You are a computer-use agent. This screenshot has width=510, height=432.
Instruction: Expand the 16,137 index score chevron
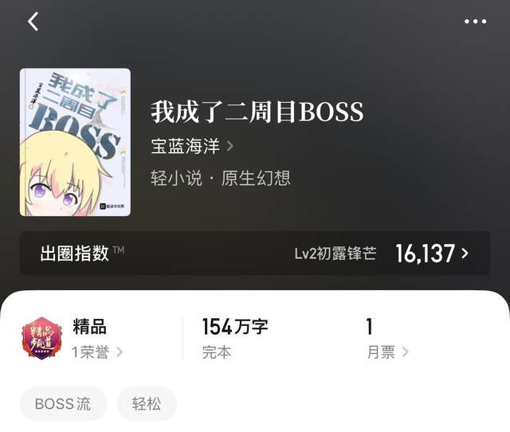[x=465, y=253]
